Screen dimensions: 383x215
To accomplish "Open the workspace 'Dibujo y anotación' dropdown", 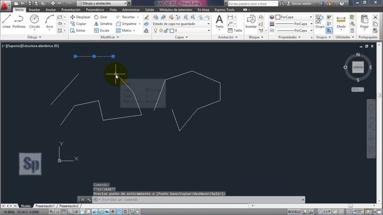I will click(102, 4).
